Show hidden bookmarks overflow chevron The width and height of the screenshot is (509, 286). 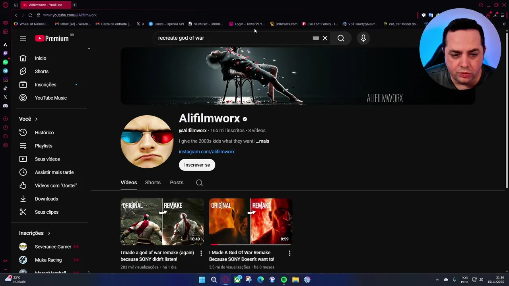pos(504,24)
